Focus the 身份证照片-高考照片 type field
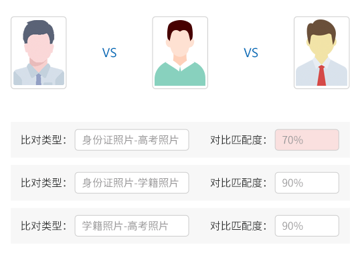Viewport: 360px width, 260px height. click(x=132, y=140)
